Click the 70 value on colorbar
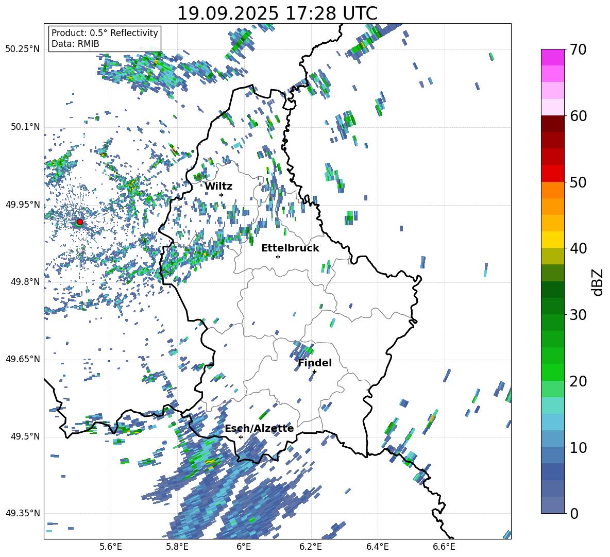This screenshot has width=610, height=557. [x=578, y=49]
